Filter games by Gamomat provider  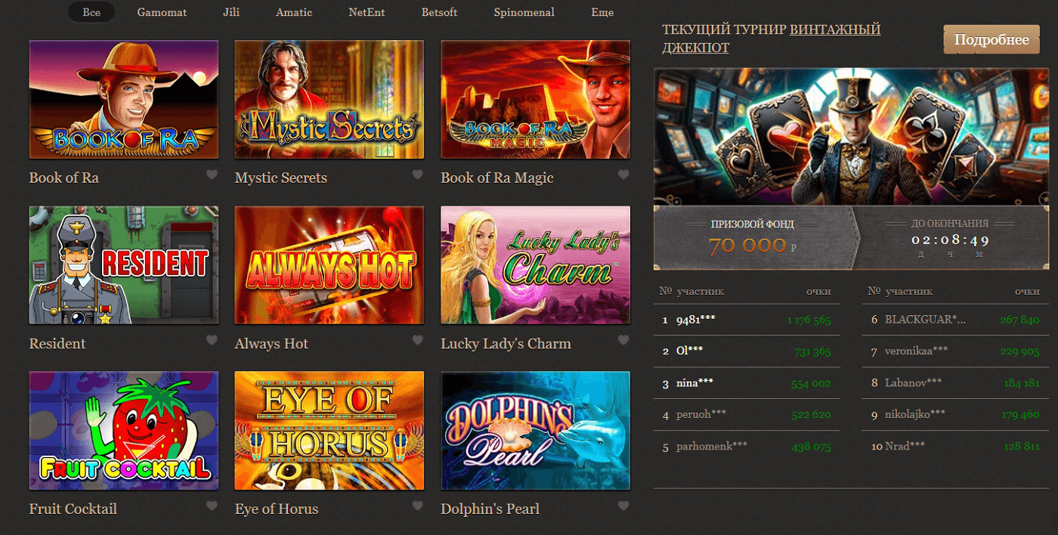click(162, 12)
